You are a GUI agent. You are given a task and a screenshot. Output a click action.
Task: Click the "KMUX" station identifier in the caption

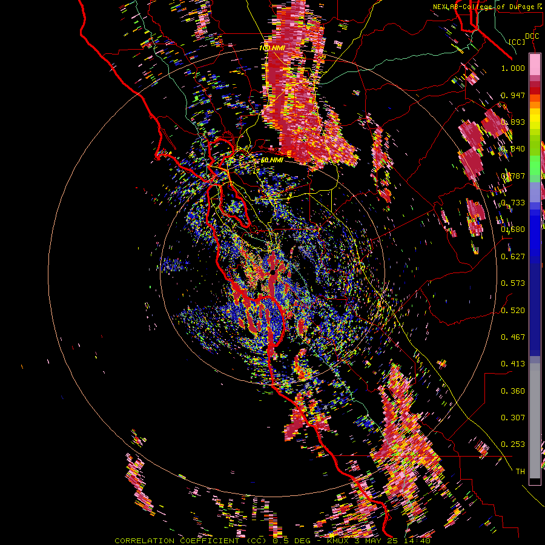pyautogui.click(x=339, y=541)
